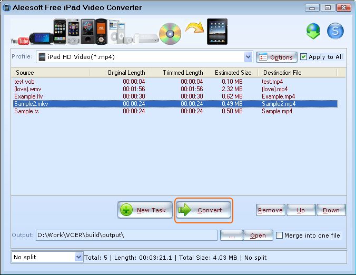The height and width of the screenshot is (275, 356).
Task: Click the YouTube logo in banner
Action: pos(20,41)
